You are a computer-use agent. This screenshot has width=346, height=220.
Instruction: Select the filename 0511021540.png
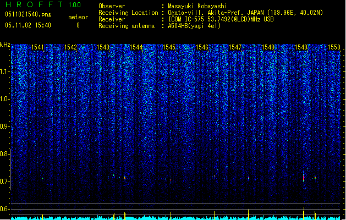tap(28, 14)
